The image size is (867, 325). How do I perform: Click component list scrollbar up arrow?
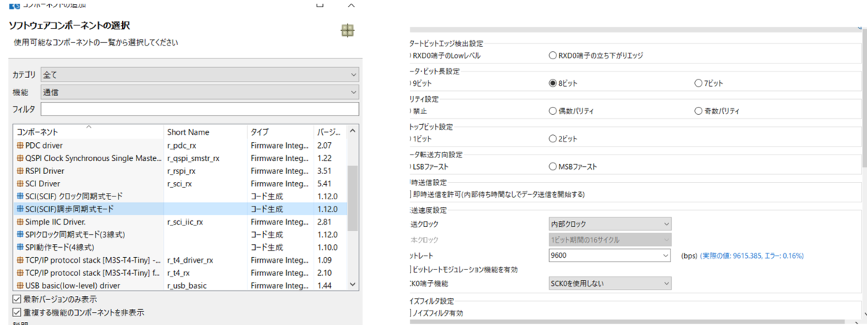353,131
